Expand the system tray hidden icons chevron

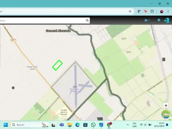(128, 125)
